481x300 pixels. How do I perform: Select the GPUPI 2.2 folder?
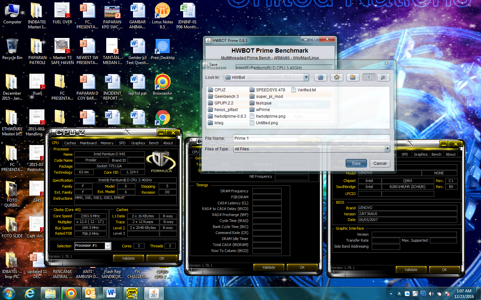pyautogui.click(x=220, y=103)
